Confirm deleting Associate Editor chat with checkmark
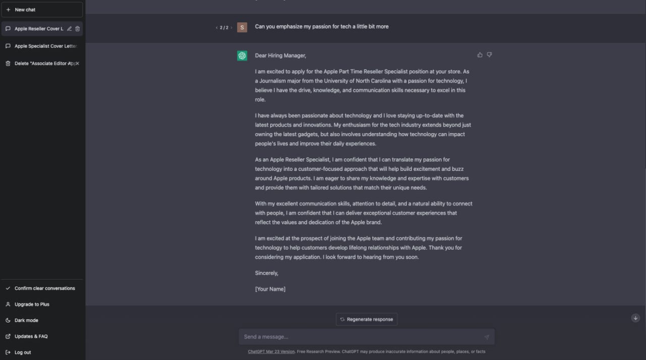Screen dimensions: 646x360 [70, 63]
